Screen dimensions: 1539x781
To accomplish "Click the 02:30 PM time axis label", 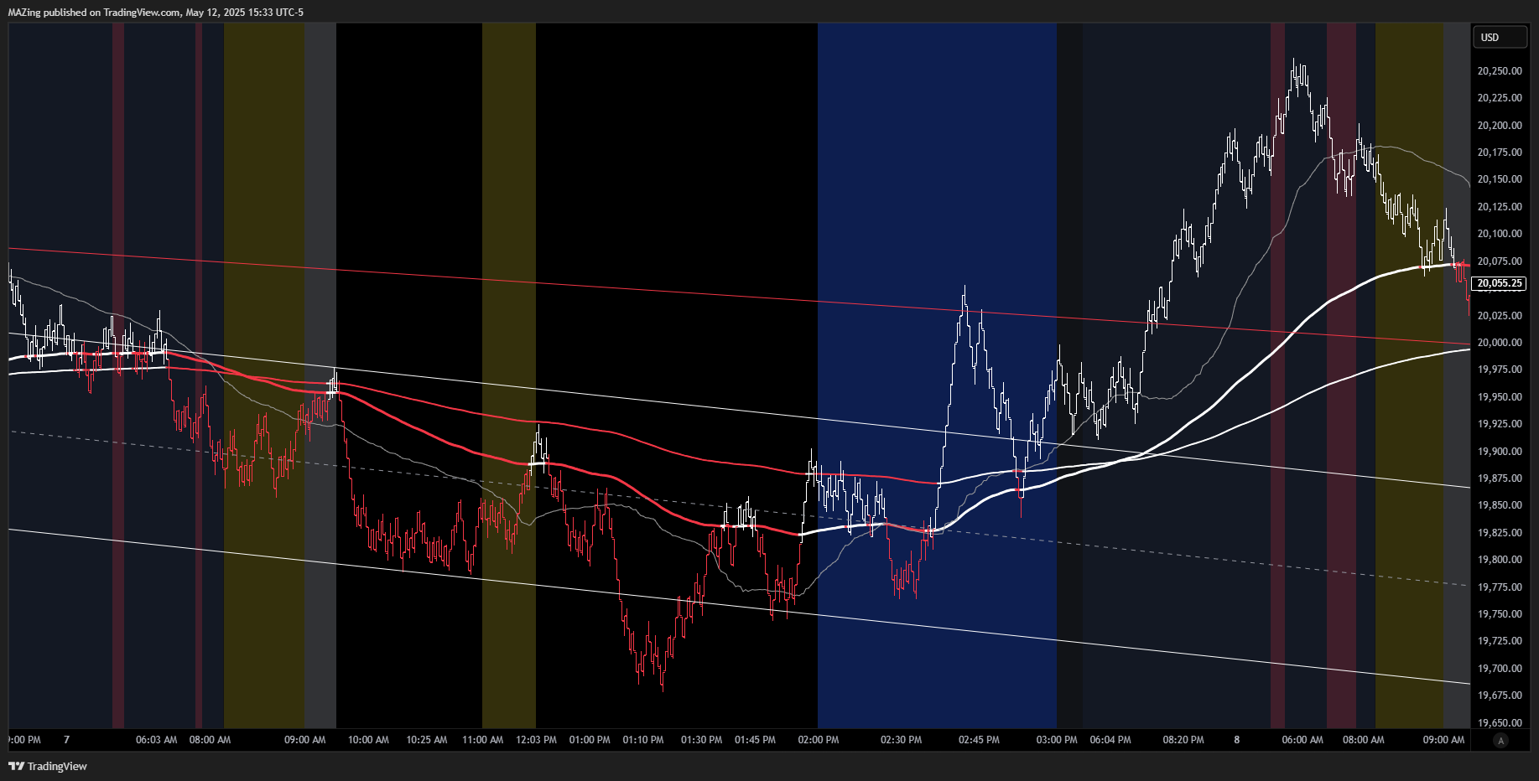I will click(x=902, y=740).
